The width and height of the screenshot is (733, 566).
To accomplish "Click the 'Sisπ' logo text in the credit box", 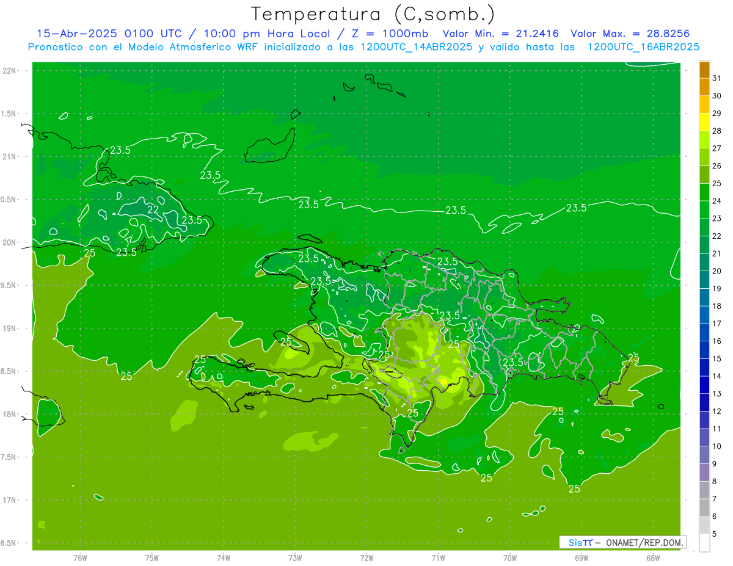I will point(580,542).
